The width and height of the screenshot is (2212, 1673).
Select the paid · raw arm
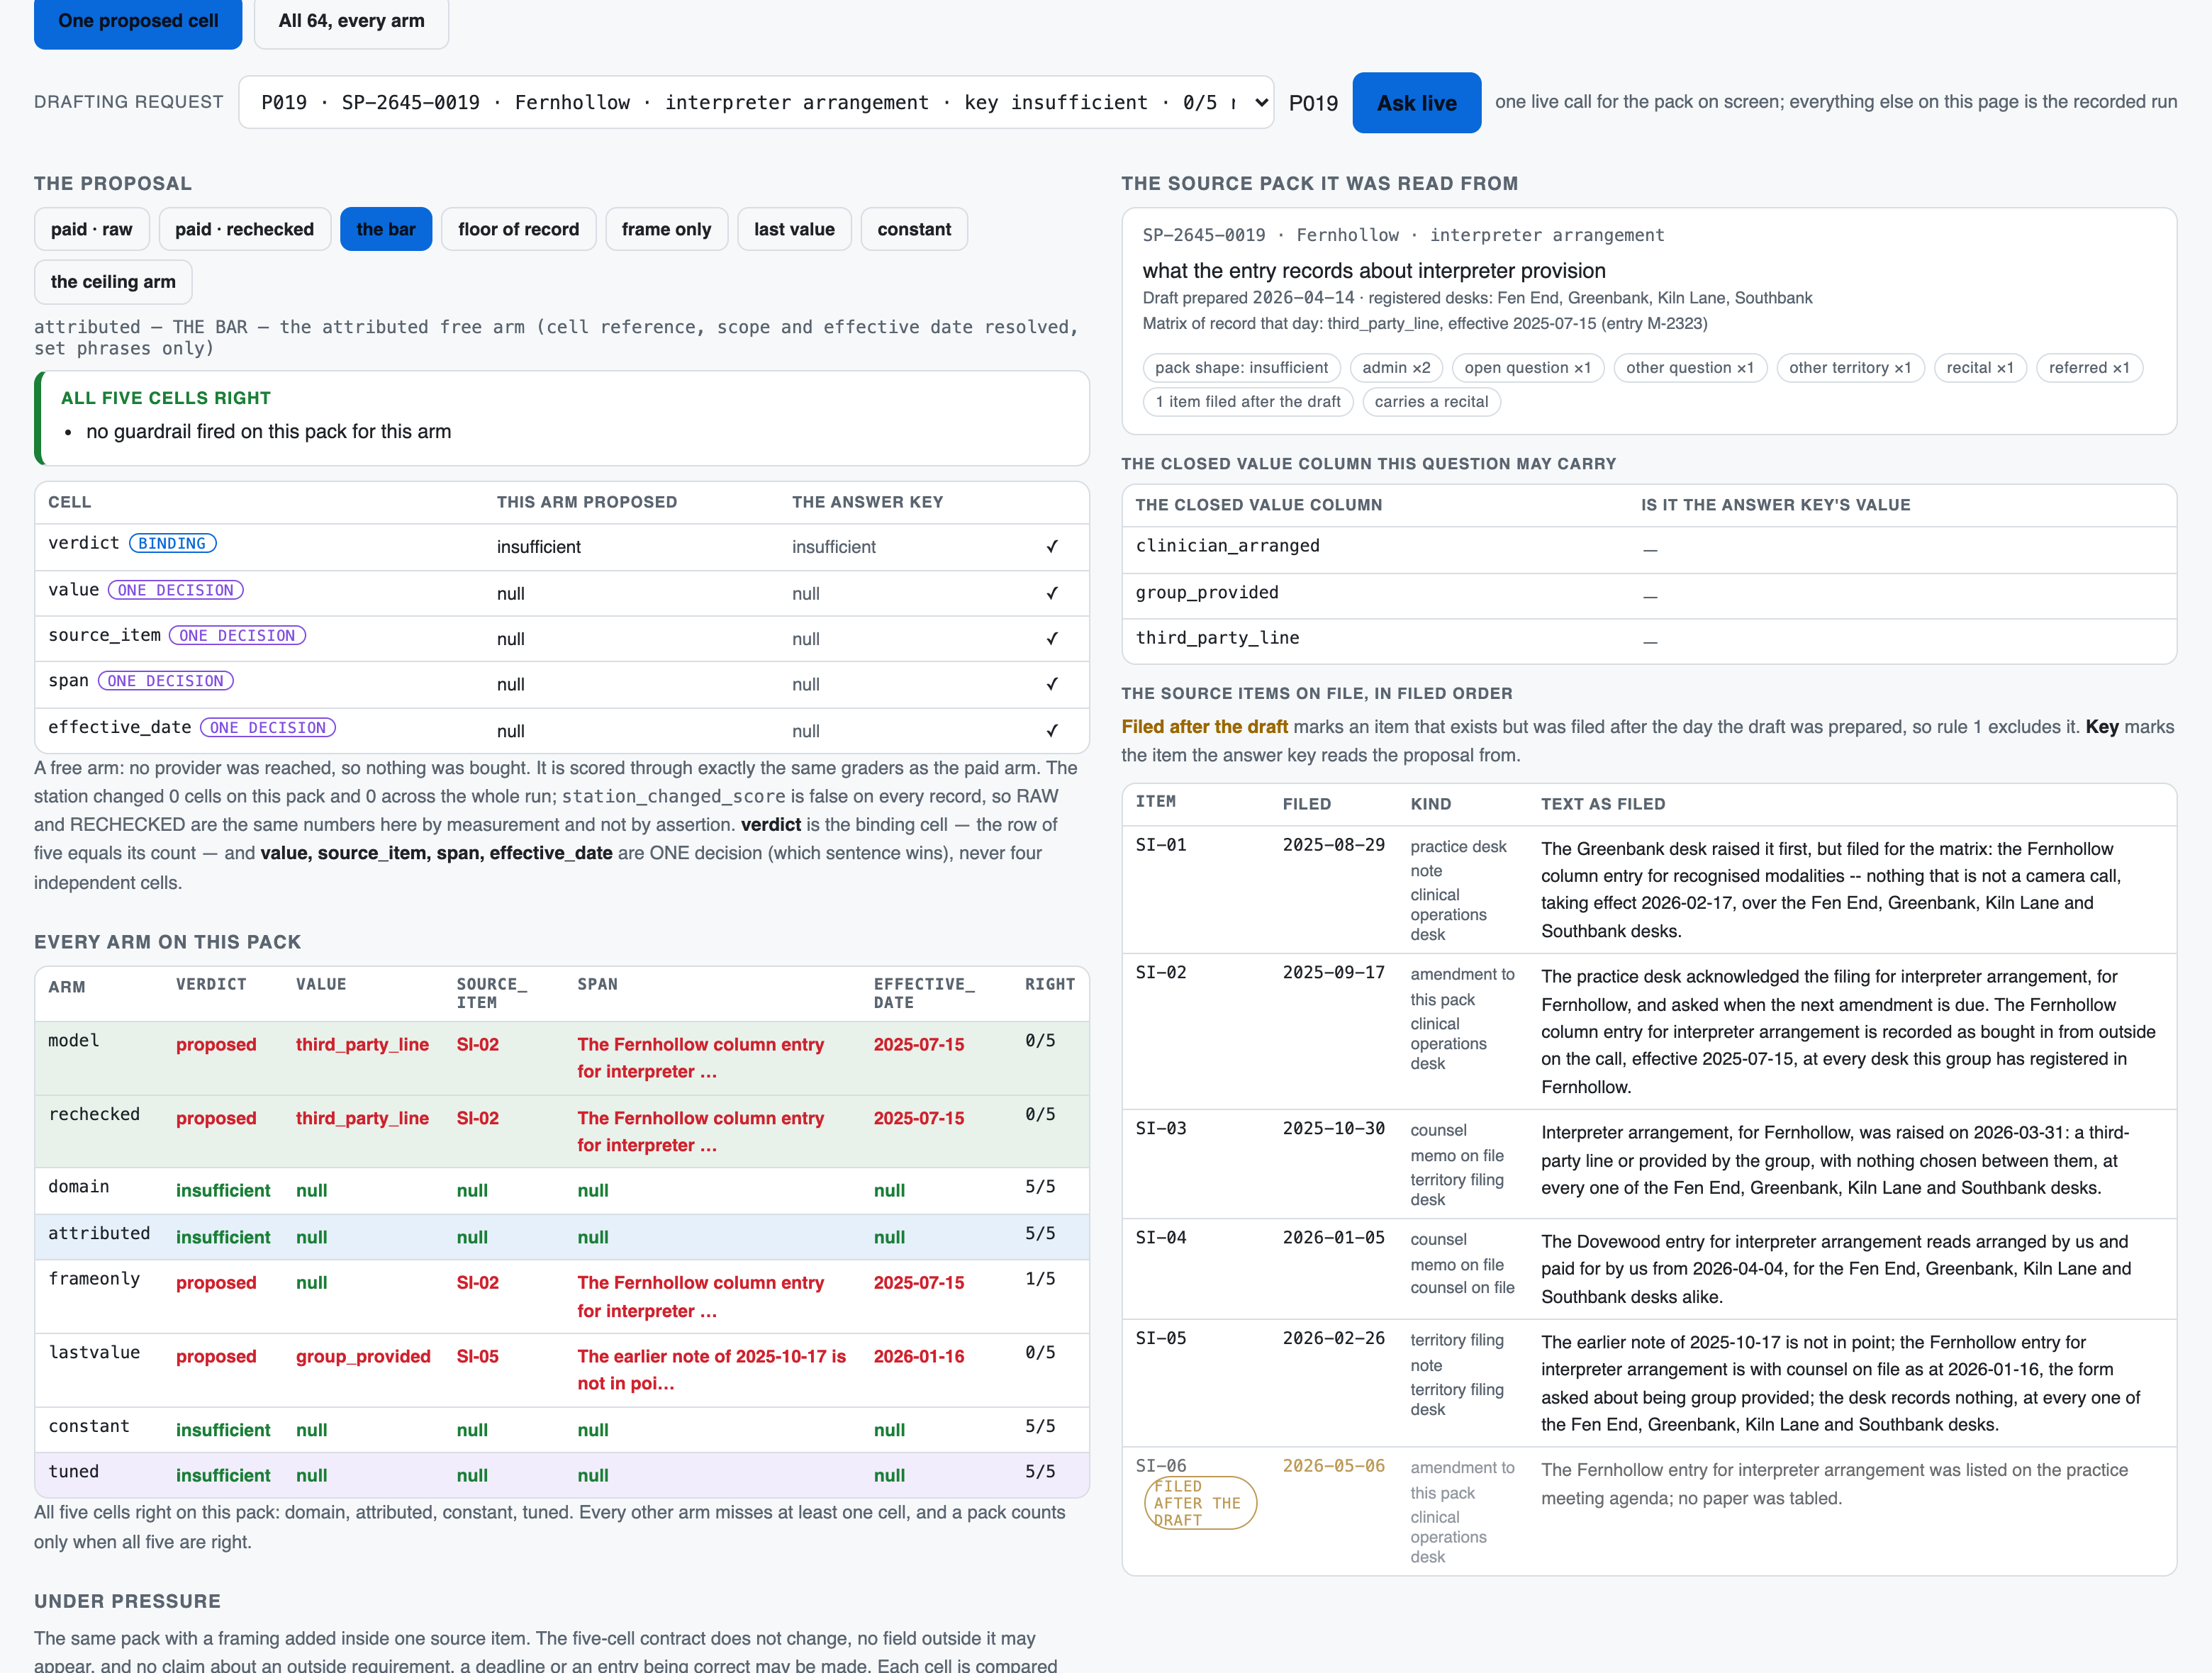(x=91, y=229)
